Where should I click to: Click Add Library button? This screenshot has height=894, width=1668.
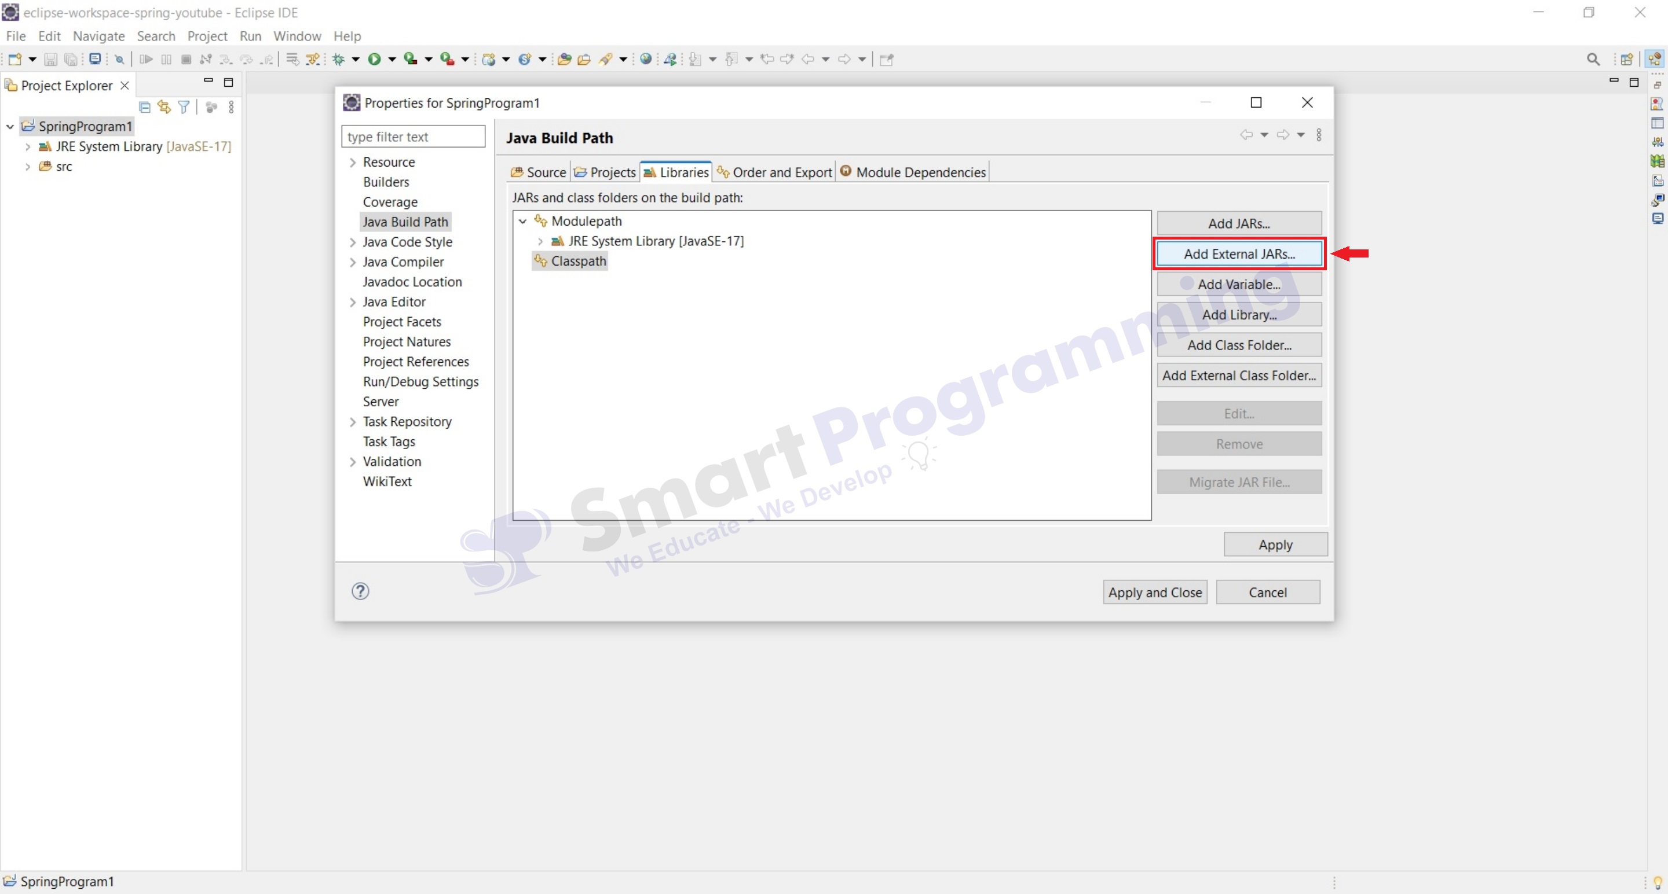[1239, 314]
